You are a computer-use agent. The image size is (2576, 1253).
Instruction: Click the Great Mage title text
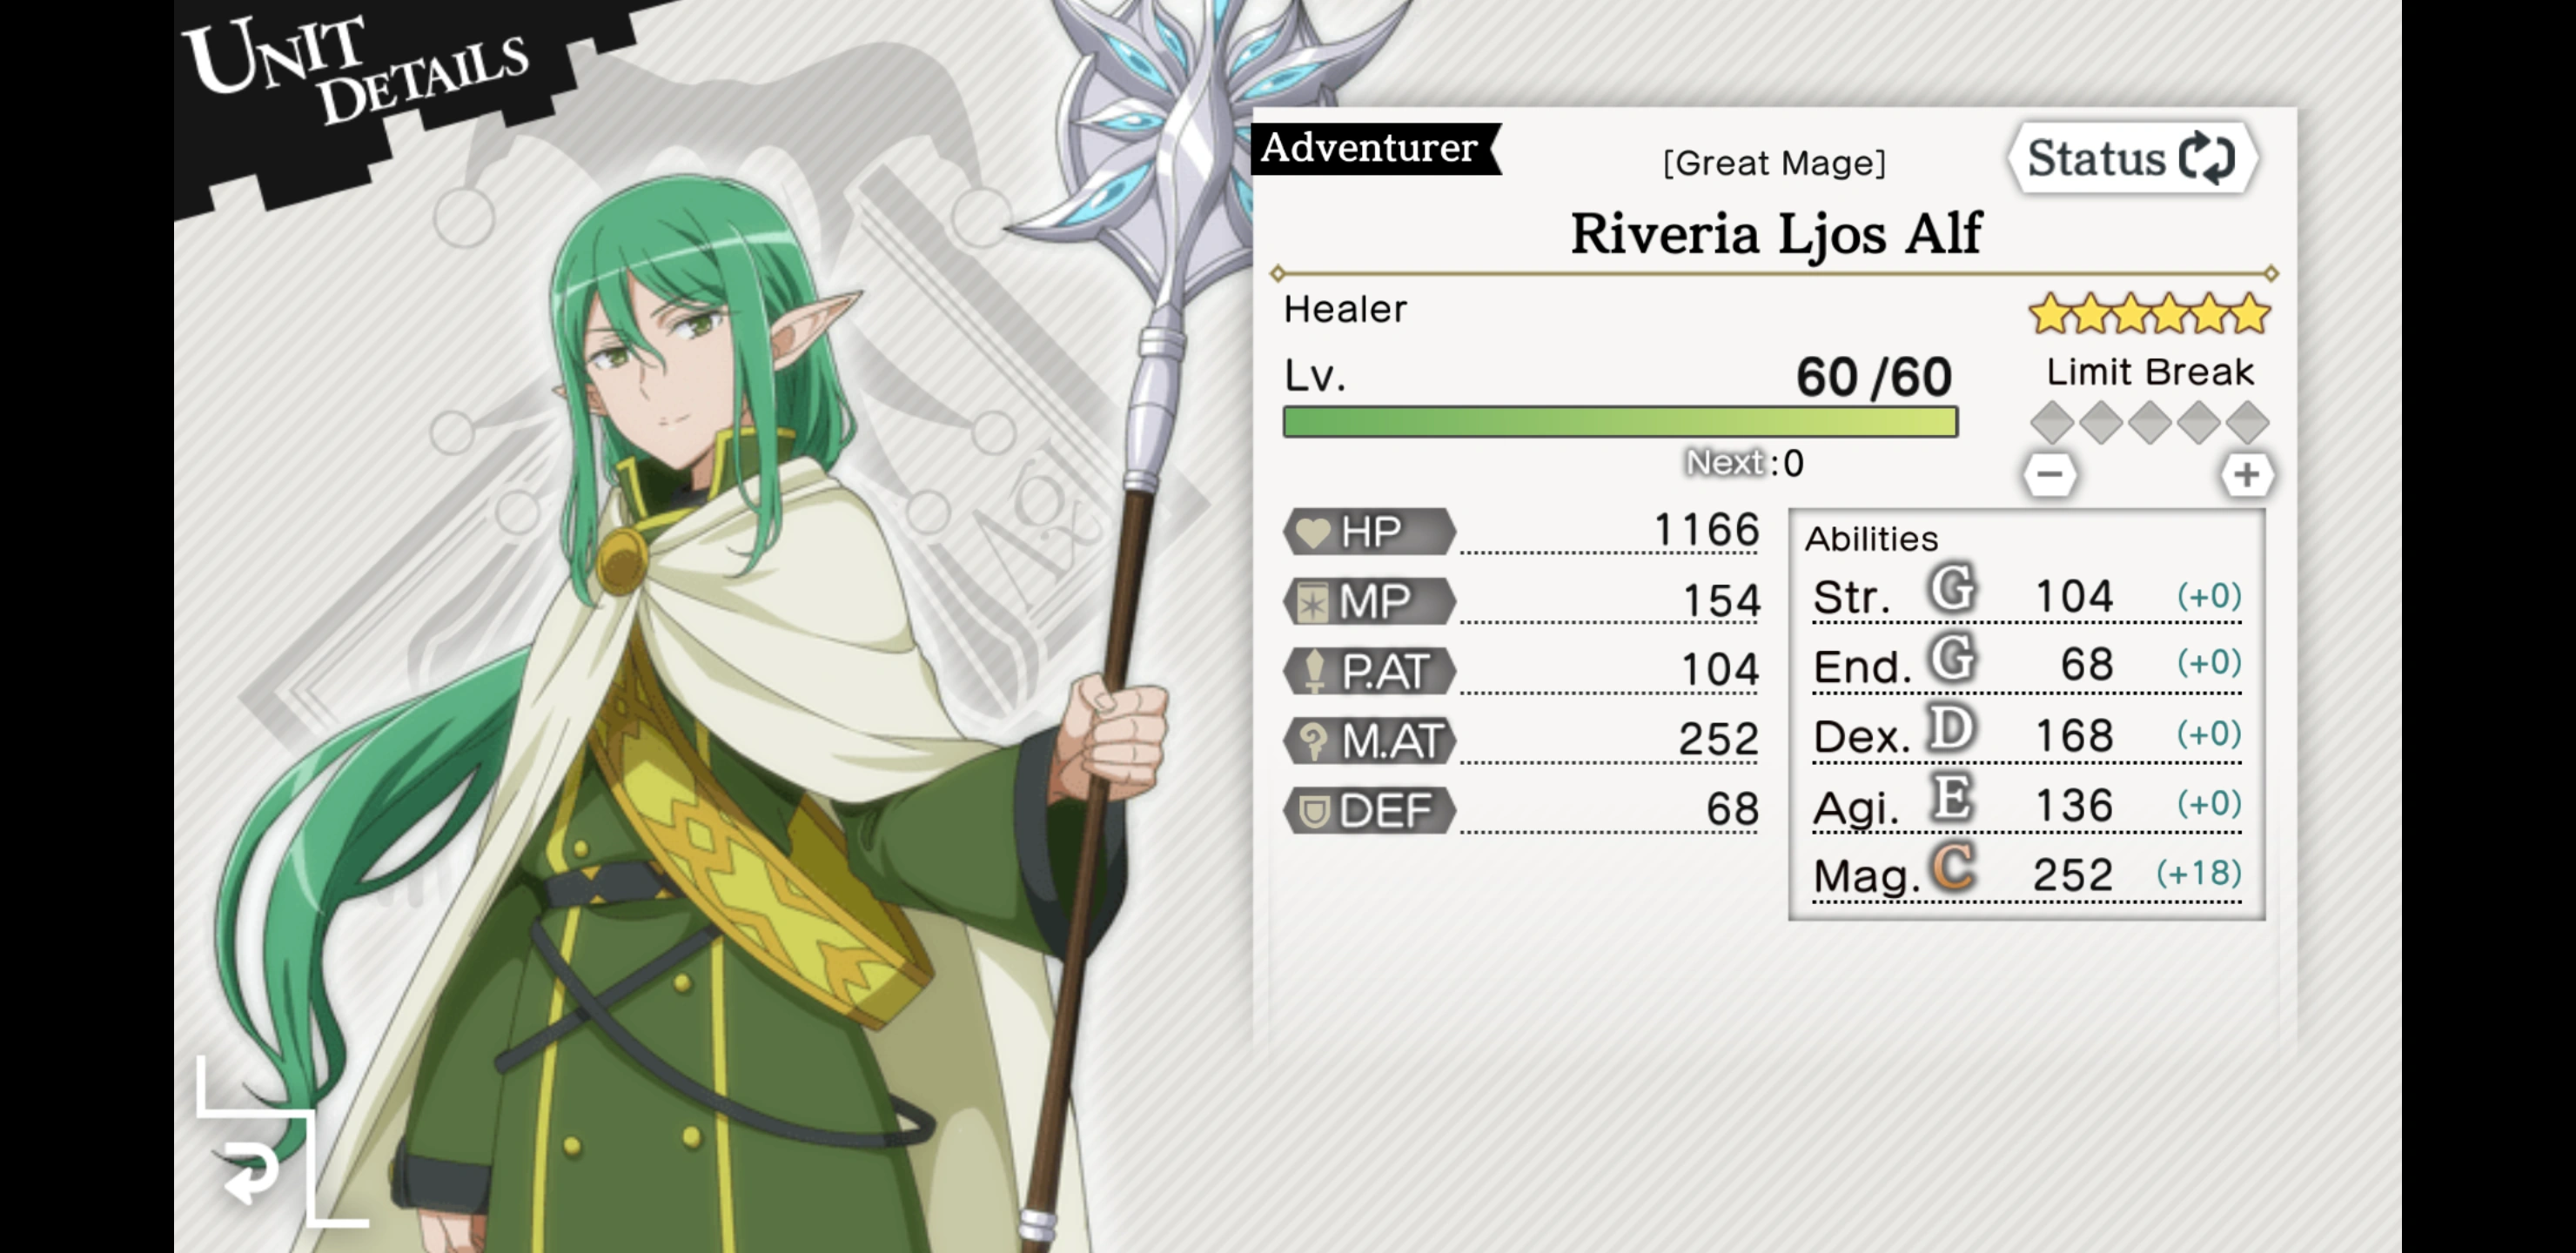(1774, 163)
